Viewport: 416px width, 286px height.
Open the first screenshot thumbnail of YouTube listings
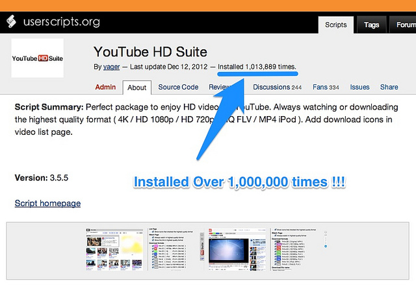tap(115, 250)
